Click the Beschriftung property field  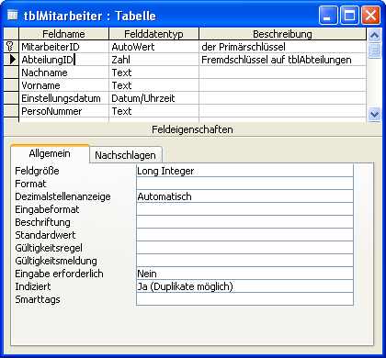[x=244, y=222]
